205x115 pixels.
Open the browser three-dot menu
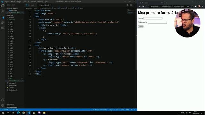[203, 6]
